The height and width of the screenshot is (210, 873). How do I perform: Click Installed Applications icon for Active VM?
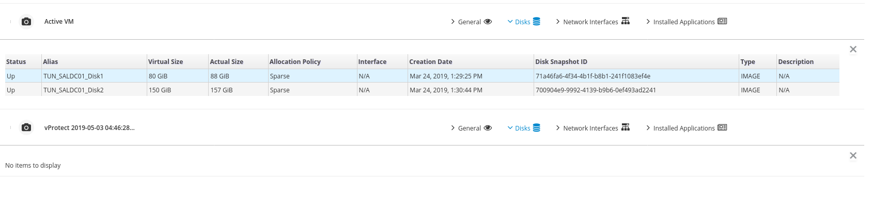722,21
